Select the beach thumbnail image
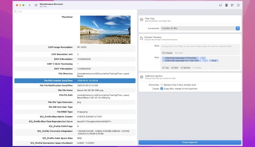The image size is (255, 147). tap(105, 30)
